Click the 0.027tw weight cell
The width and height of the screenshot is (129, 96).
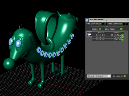(x=118, y=40)
